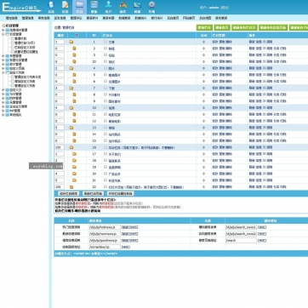Image resolution: width=308 pixels, height=308 pixels.
Task: Collapse the 栏目管理 tree node
Action: (3, 34)
